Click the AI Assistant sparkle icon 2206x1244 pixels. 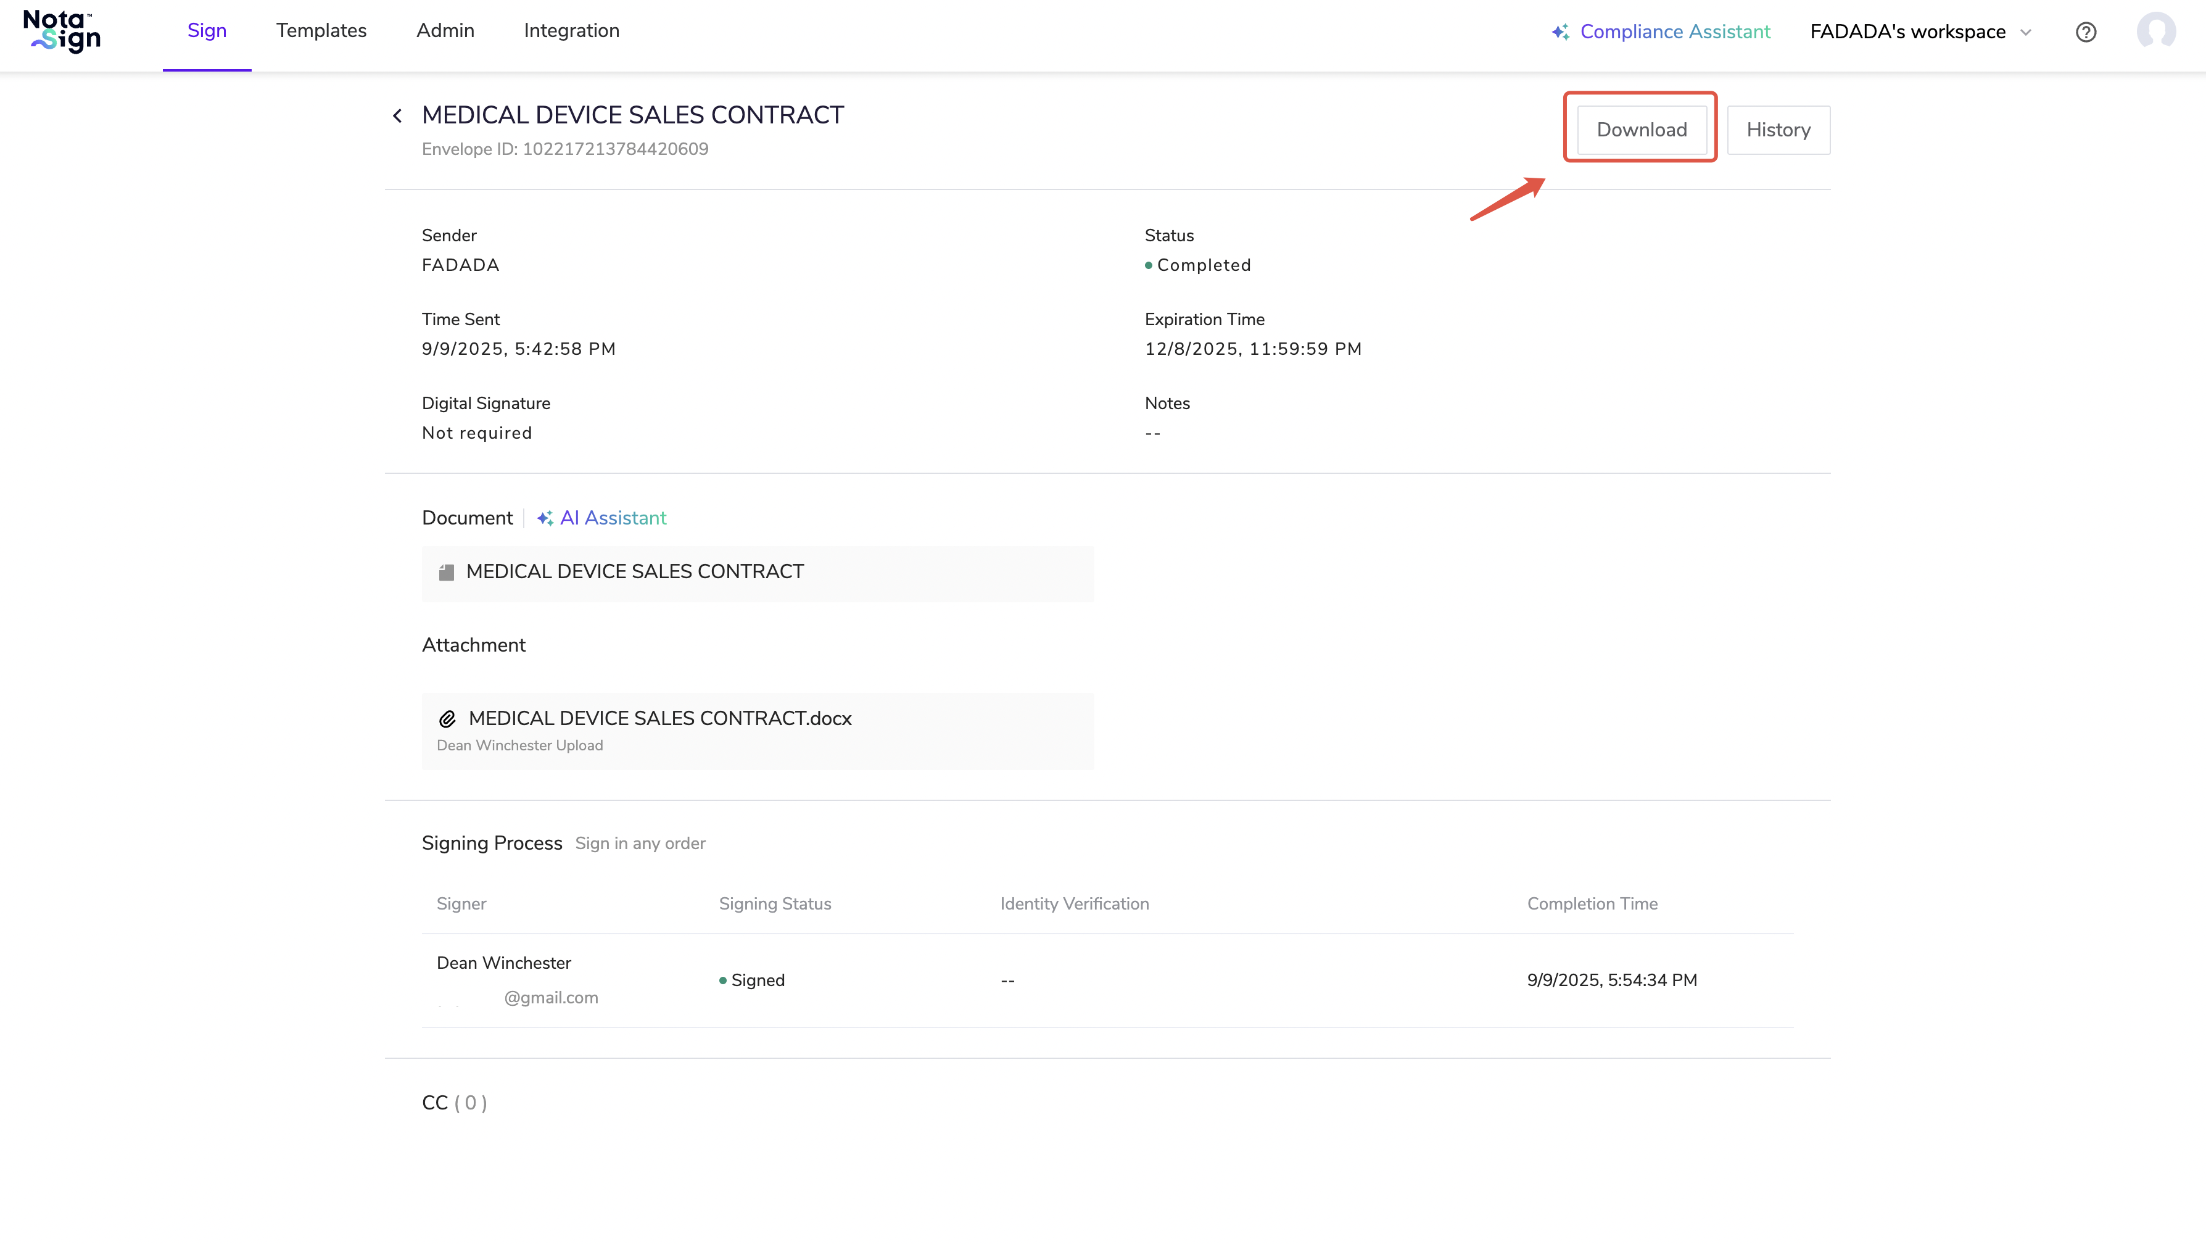[545, 518]
